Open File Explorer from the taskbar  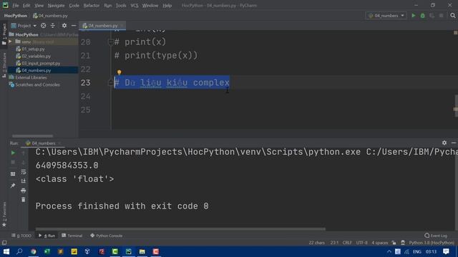142,251
